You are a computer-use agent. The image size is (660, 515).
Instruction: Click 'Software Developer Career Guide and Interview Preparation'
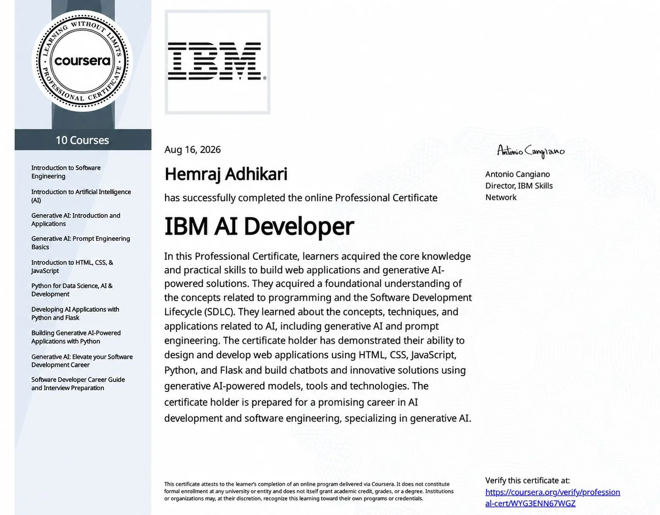(78, 384)
